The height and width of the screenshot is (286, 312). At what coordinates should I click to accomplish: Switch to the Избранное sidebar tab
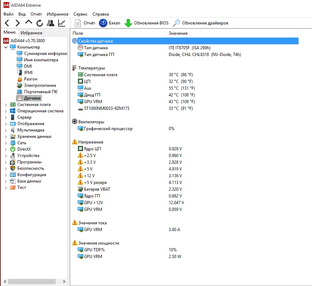tap(31, 33)
